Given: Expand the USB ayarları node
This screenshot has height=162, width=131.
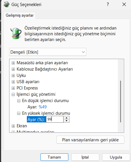Looking at the screenshot, I should [13, 82].
